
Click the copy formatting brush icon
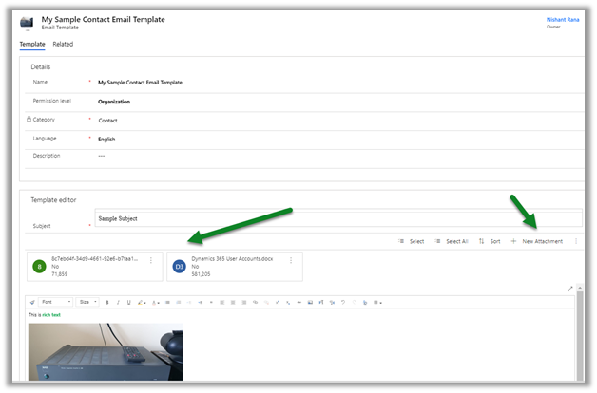[x=33, y=302]
